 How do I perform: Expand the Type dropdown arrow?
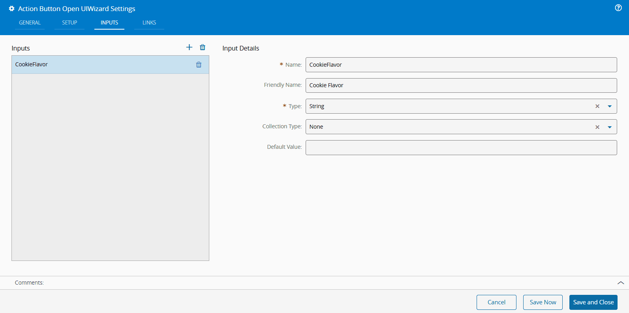click(610, 106)
